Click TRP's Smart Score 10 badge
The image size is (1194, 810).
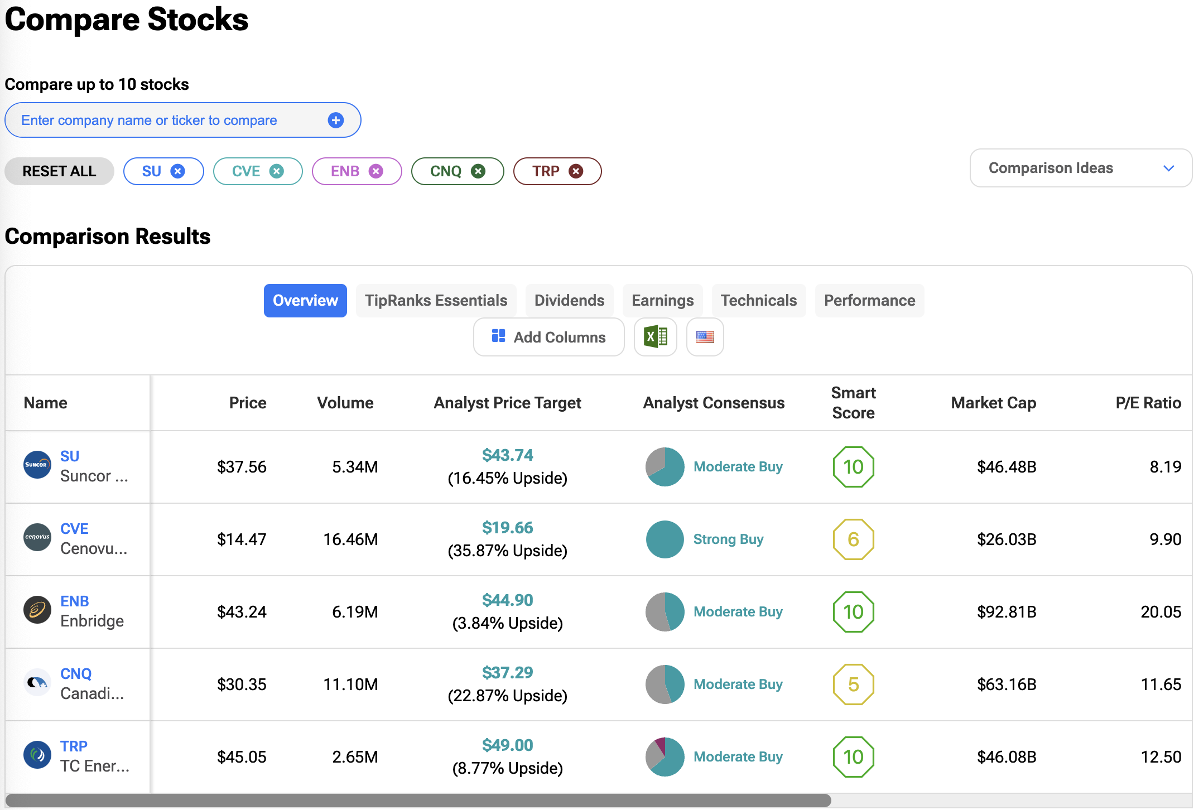pyautogui.click(x=854, y=757)
